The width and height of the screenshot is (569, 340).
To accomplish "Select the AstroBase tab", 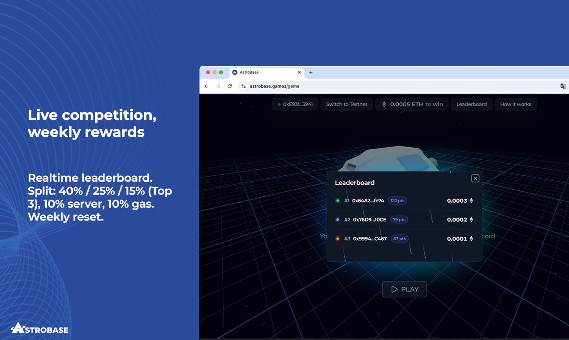I will tap(267, 72).
